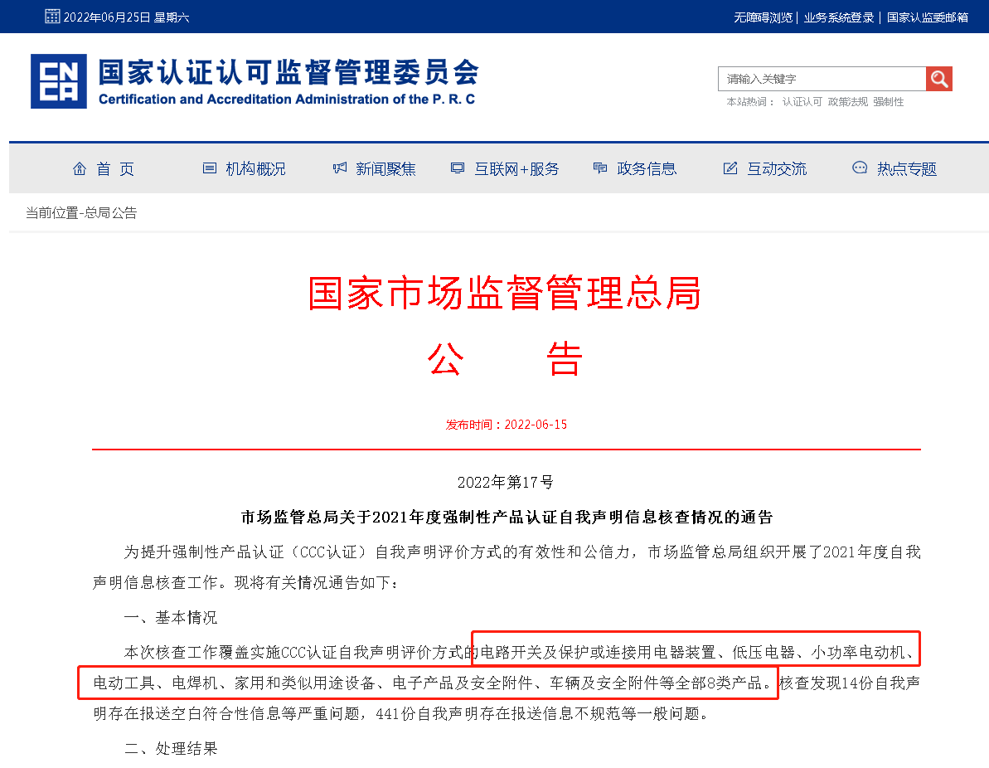Click the 当前位置-总局公告 breadcrumb
The height and width of the screenshot is (768, 989).
coord(82,212)
